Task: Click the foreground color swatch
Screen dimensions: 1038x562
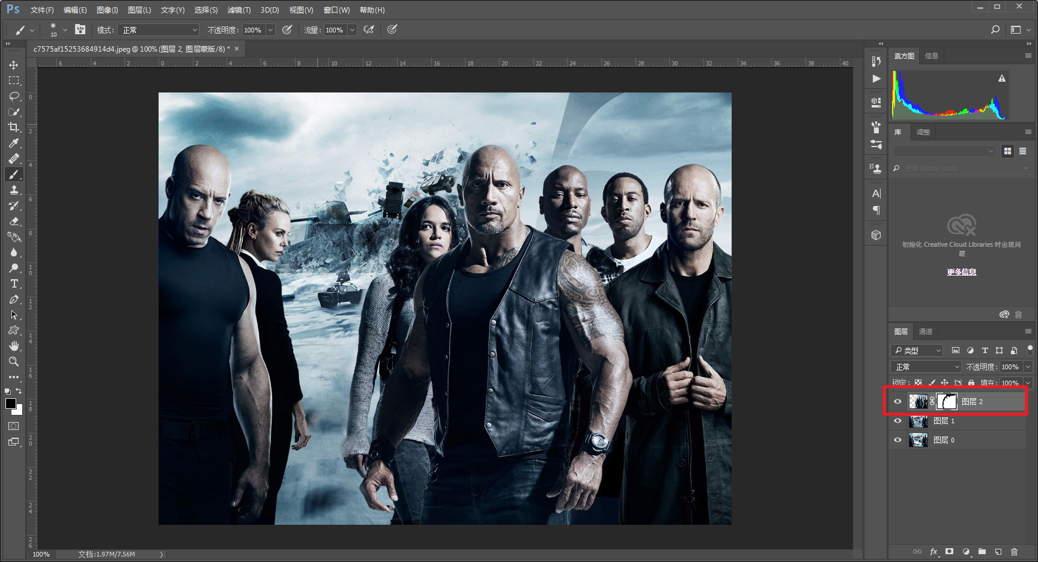Action: click(x=10, y=403)
